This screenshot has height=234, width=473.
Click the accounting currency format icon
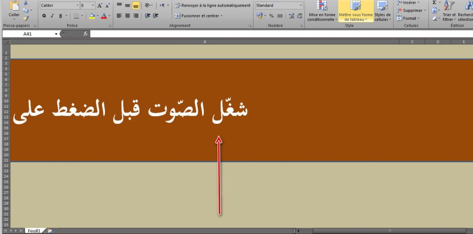pyautogui.click(x=259, y=16)
